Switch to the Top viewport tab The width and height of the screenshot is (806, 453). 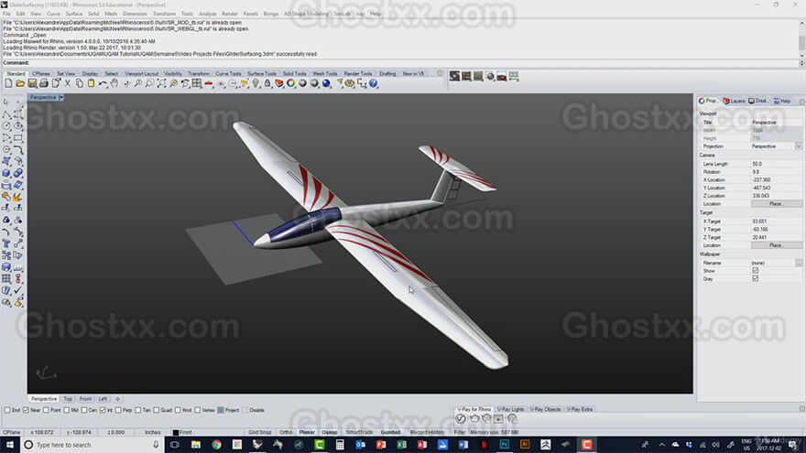(x=68, y=399)
